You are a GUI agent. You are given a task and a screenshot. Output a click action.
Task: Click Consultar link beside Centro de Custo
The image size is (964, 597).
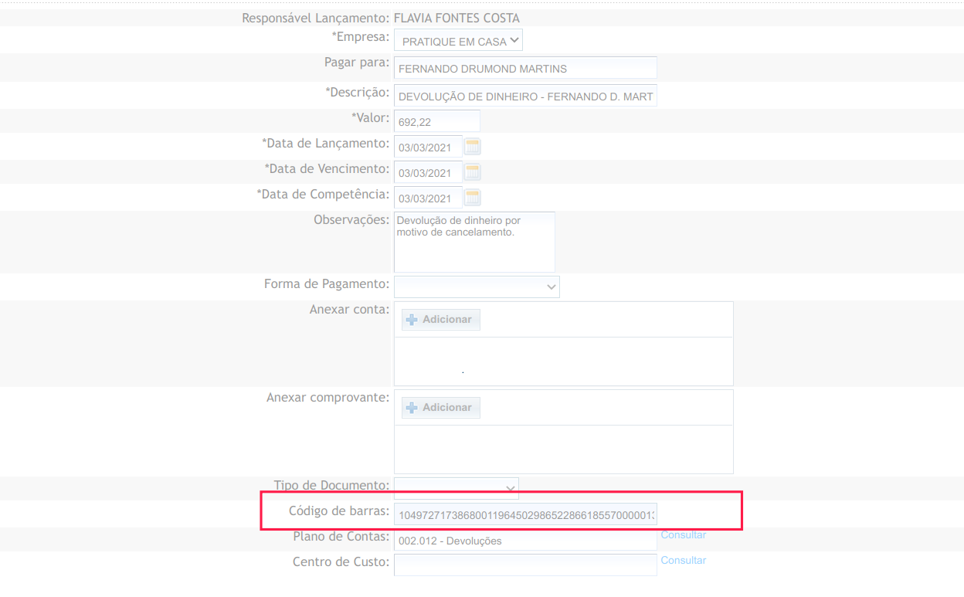[x=683, y=561]
